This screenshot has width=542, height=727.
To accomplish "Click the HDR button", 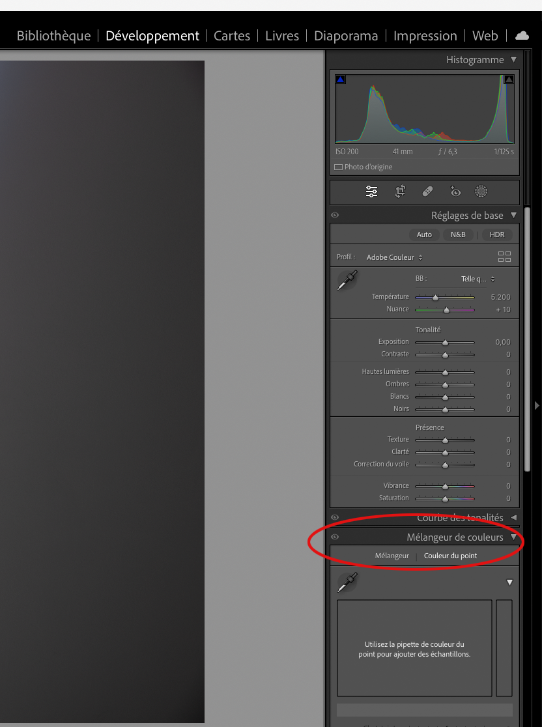I will pos(497,235).
